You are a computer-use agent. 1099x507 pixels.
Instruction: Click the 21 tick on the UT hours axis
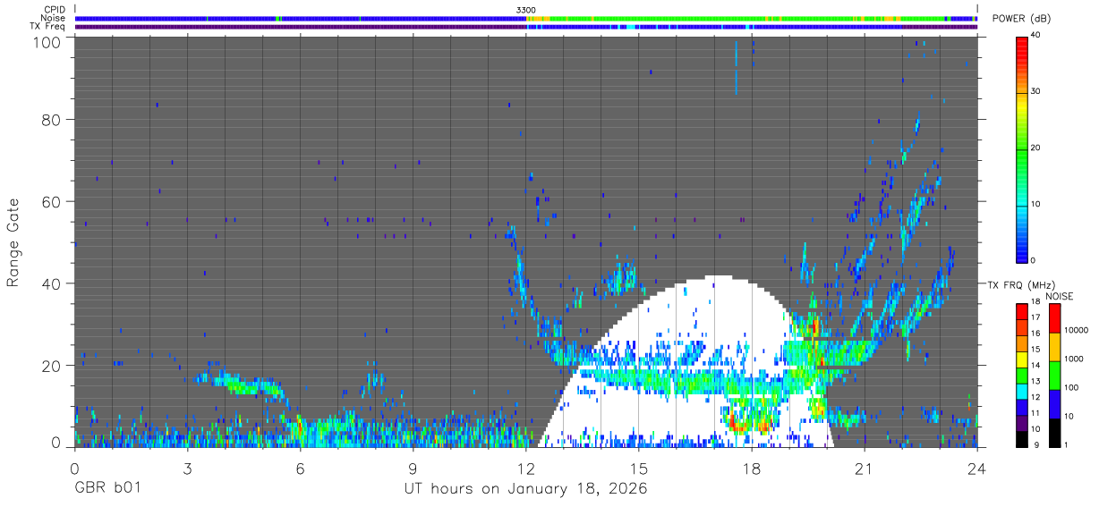pyautogui.click(x=864, y=469)
